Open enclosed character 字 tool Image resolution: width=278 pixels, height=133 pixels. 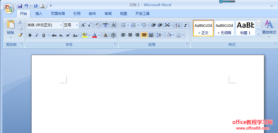113,35
